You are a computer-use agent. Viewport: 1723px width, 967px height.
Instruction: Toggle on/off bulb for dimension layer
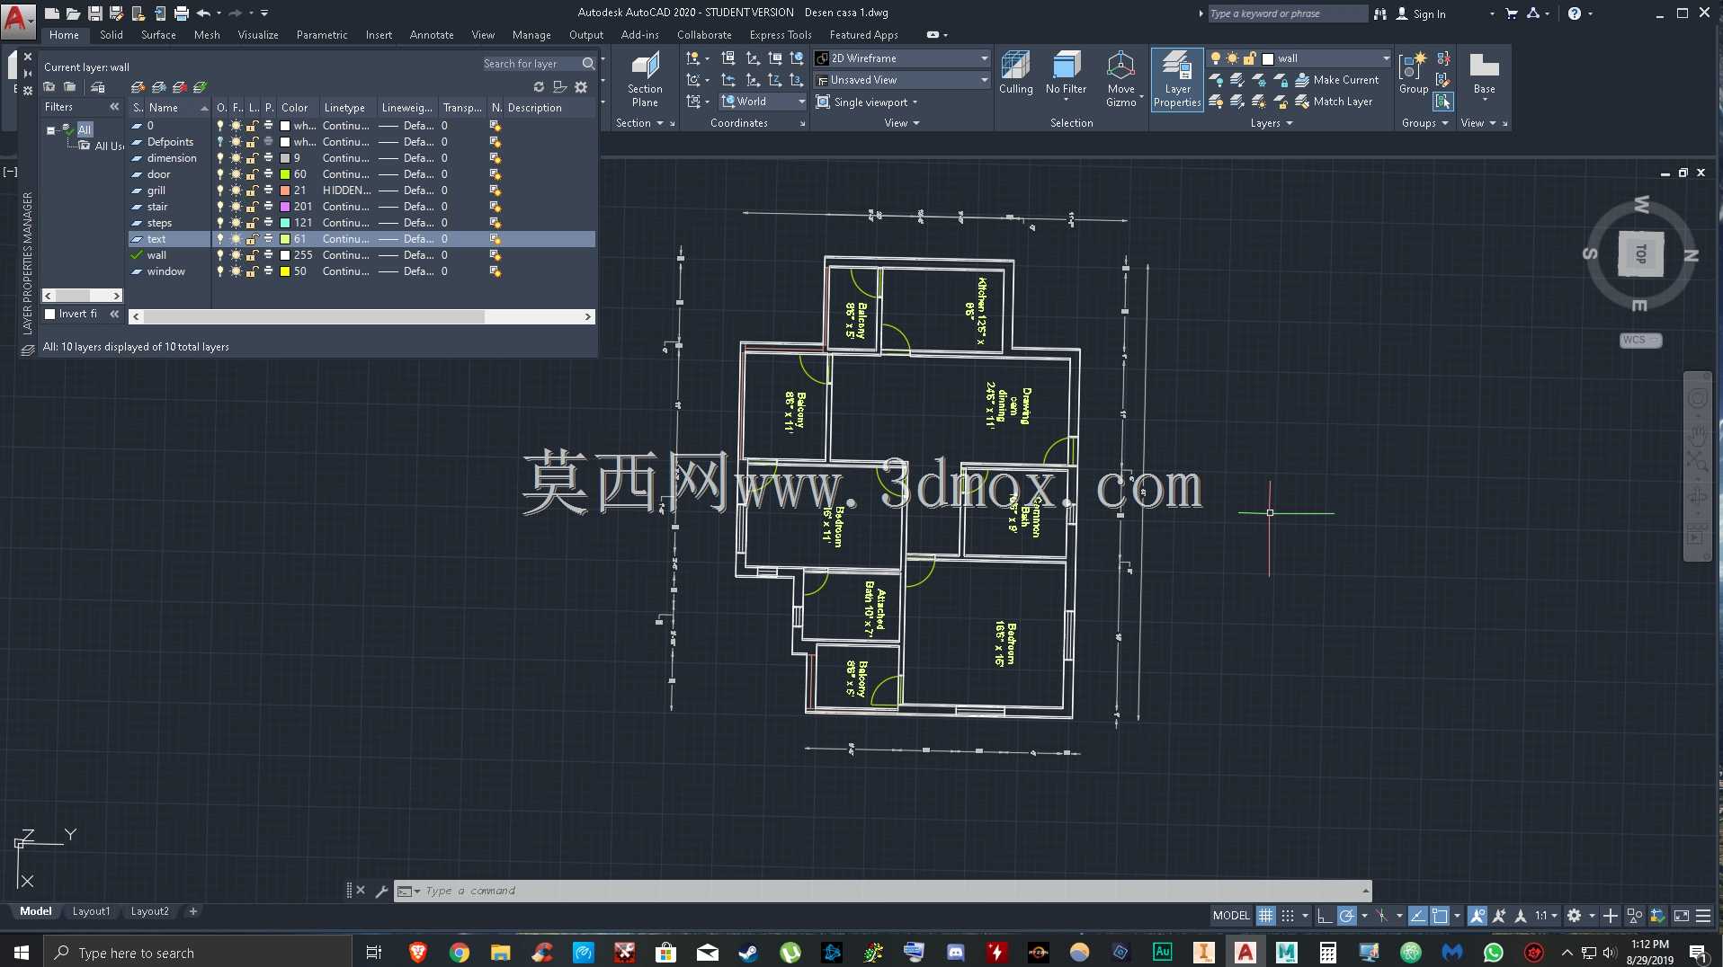point(219,158)
